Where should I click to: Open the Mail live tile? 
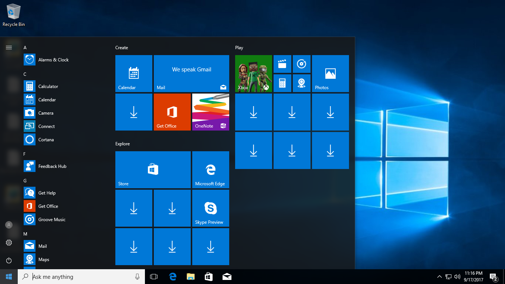pyautogui.click(x=192, y=74)
